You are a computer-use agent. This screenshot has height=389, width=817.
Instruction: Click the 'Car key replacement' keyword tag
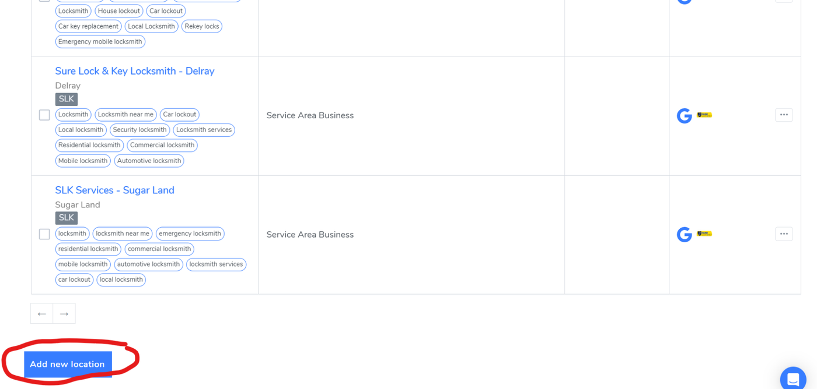88,26
